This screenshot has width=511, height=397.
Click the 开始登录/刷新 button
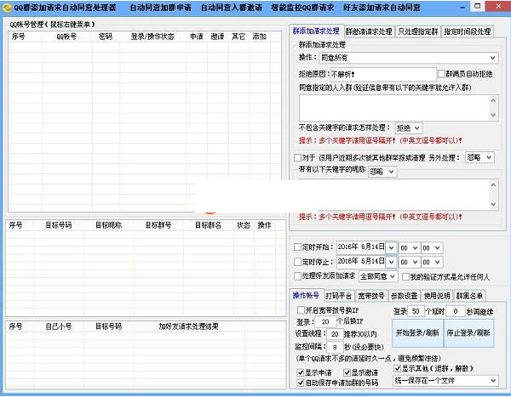(417, 333)
